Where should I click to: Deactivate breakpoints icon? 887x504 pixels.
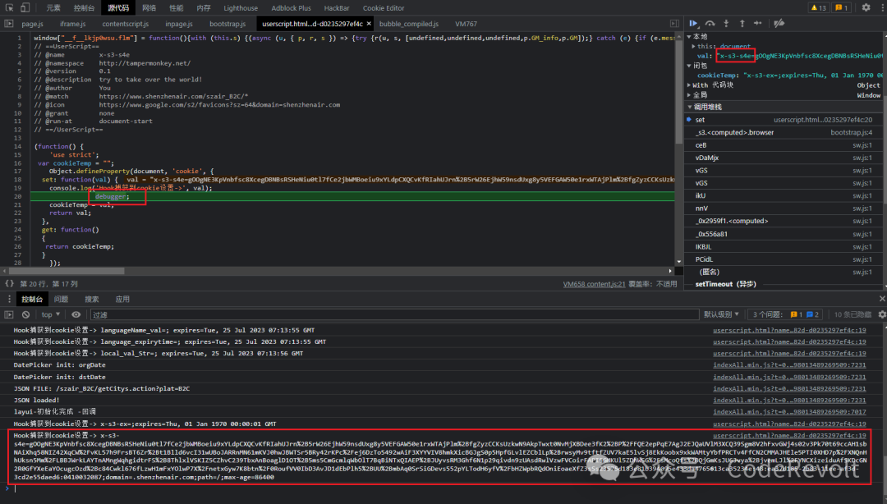(x=779, y=24)
